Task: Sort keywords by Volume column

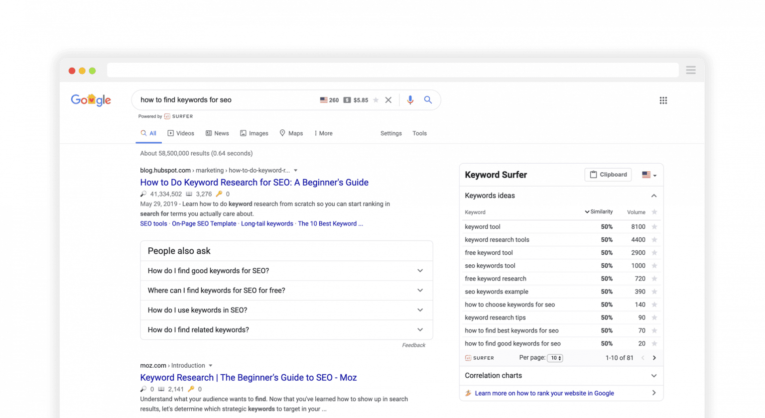Action: [636, 212]
